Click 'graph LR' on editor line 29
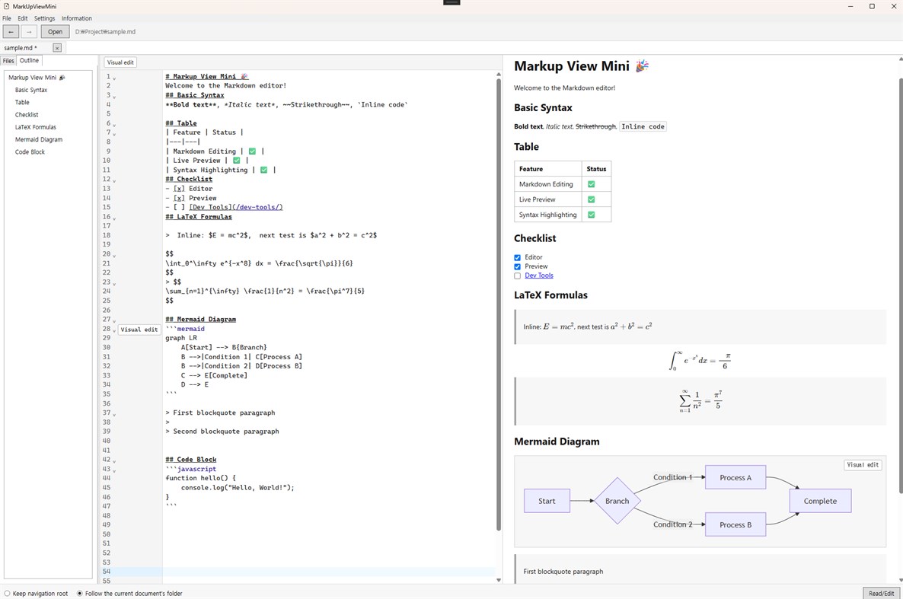The image size is (903, 599). pos(181,338)
